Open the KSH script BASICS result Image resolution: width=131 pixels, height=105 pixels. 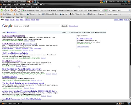[x=9, y=77]
